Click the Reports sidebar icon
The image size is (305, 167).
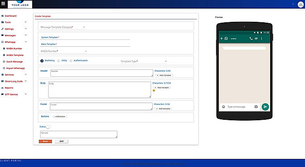(3, 88)
